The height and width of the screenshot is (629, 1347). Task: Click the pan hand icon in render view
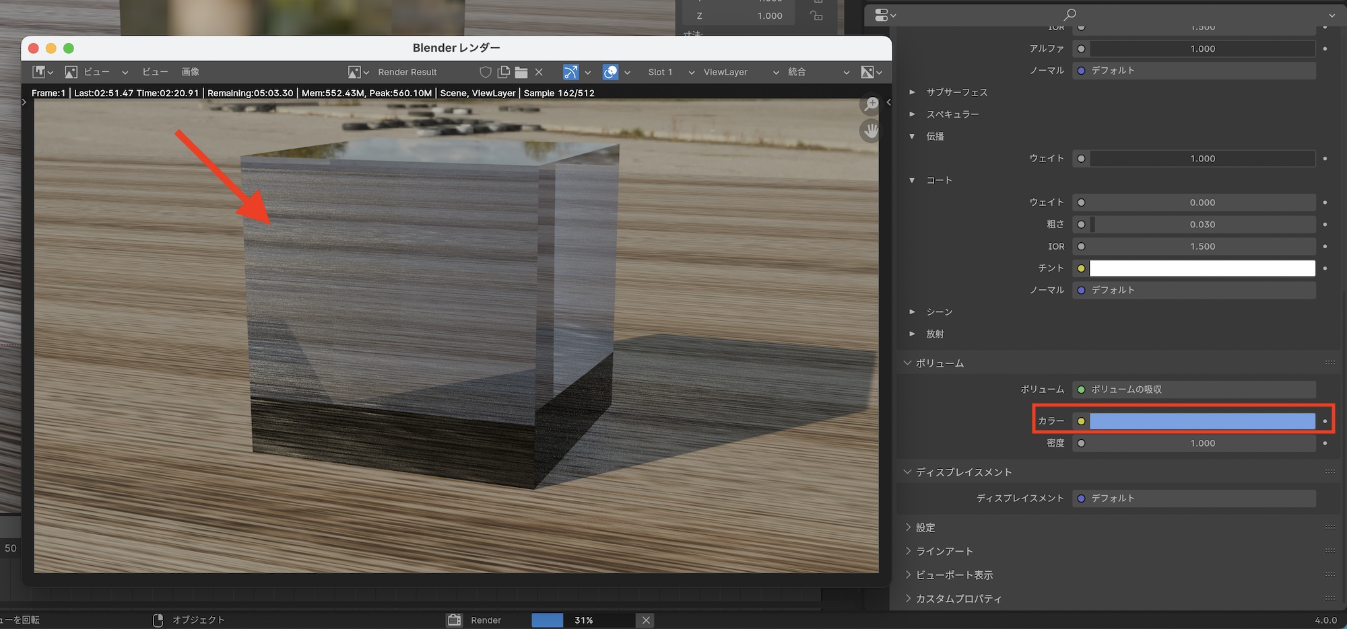point(871,131)
